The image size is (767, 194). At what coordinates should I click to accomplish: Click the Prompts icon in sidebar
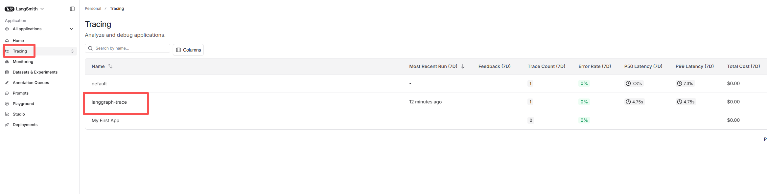coord(7,93)
